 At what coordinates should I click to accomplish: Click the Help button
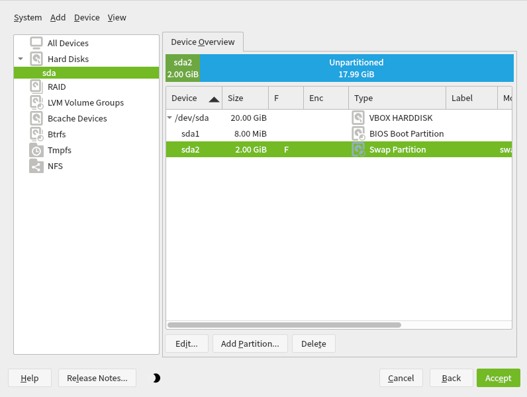point(30,378)
